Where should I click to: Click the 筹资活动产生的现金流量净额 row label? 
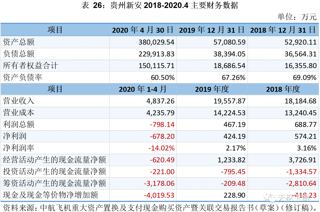[x=54, y=183]
